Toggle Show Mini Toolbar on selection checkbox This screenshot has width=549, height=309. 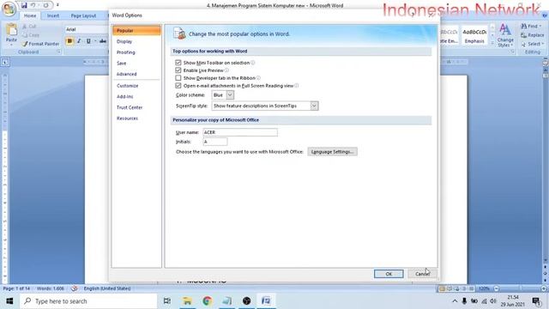[178, 63]
